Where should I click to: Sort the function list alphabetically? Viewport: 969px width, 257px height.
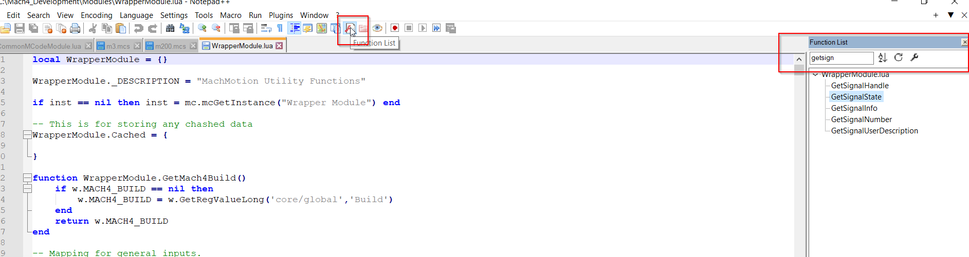883,58
